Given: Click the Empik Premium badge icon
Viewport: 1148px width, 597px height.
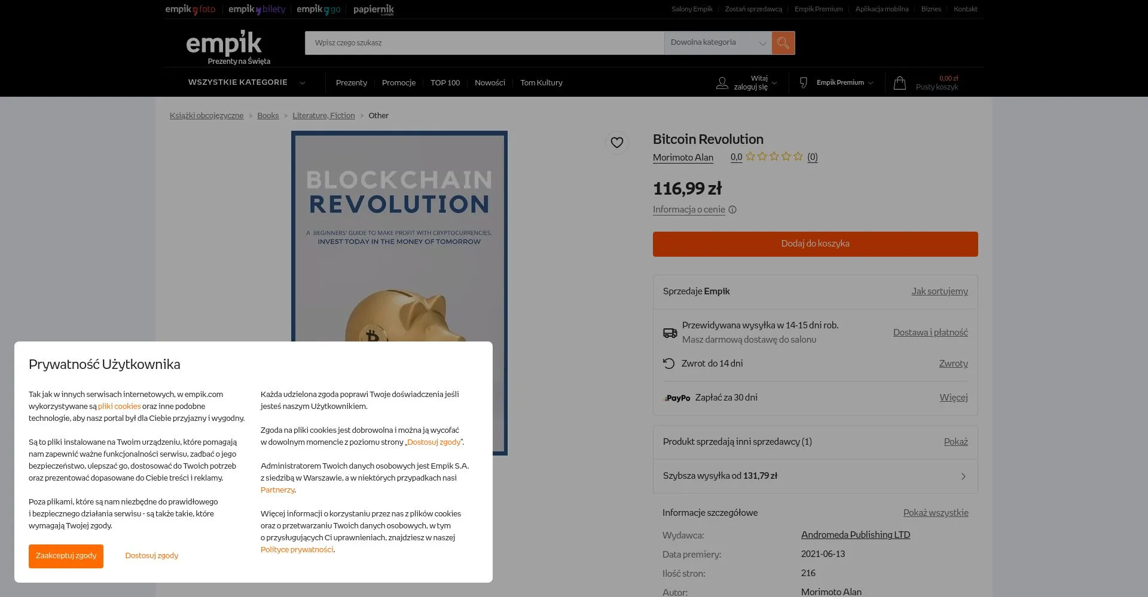Looking at the screenshot, I should click(804, 83).
